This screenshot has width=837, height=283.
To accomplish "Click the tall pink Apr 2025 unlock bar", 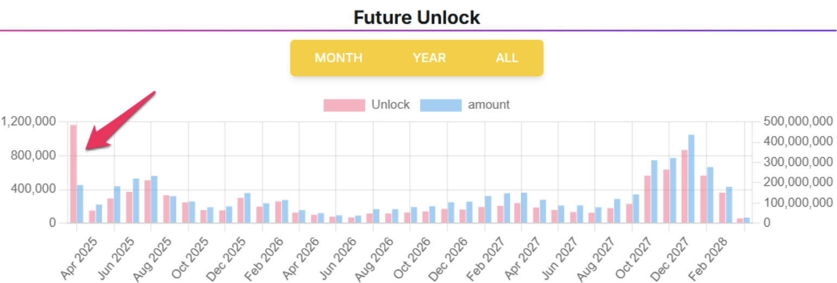I will click(73, 173).
